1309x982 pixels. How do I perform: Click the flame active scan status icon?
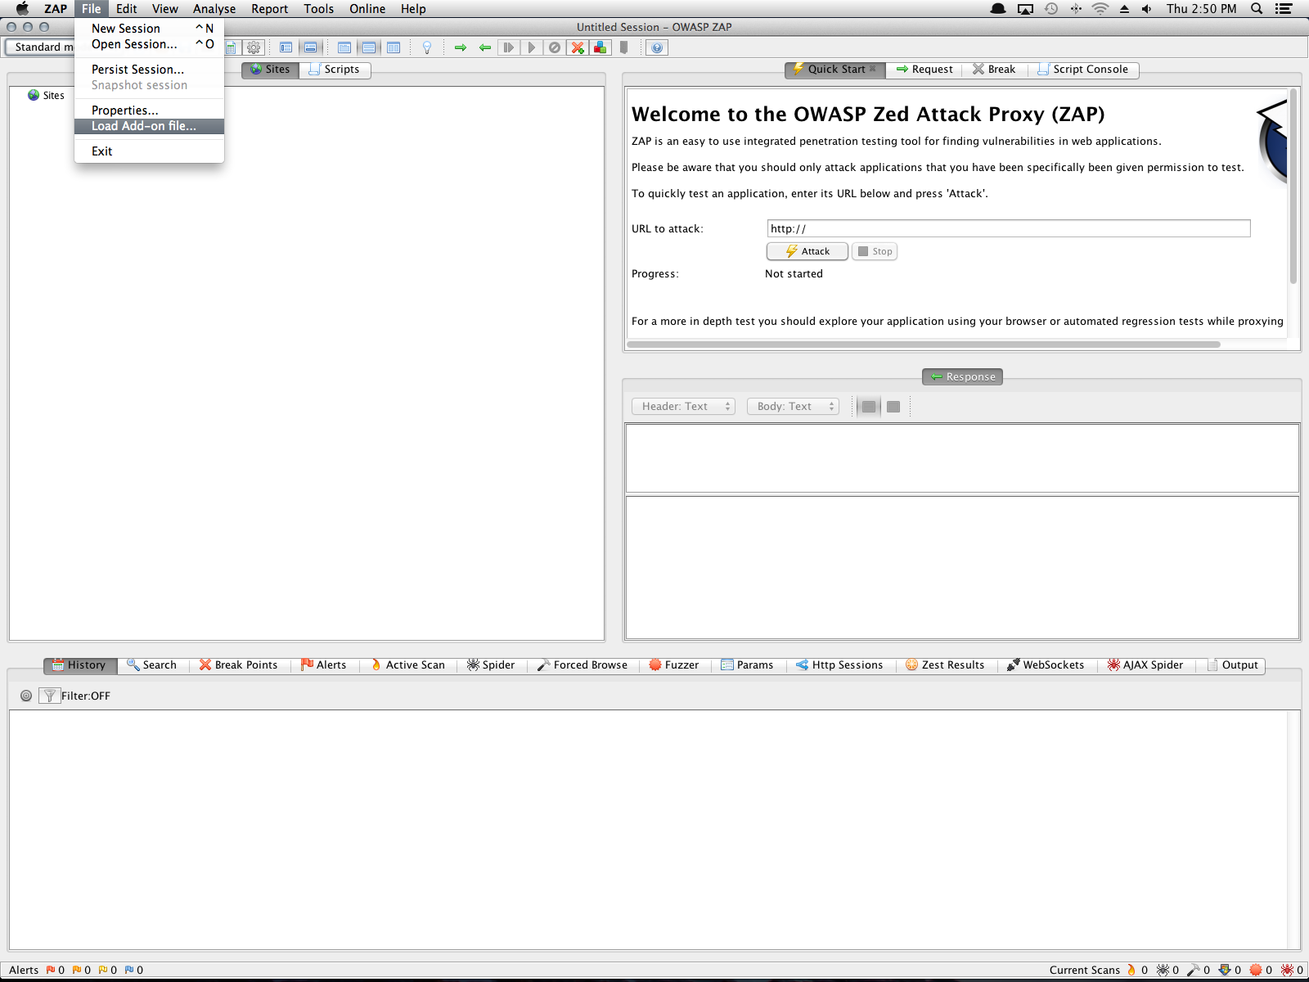point(1131,970)
